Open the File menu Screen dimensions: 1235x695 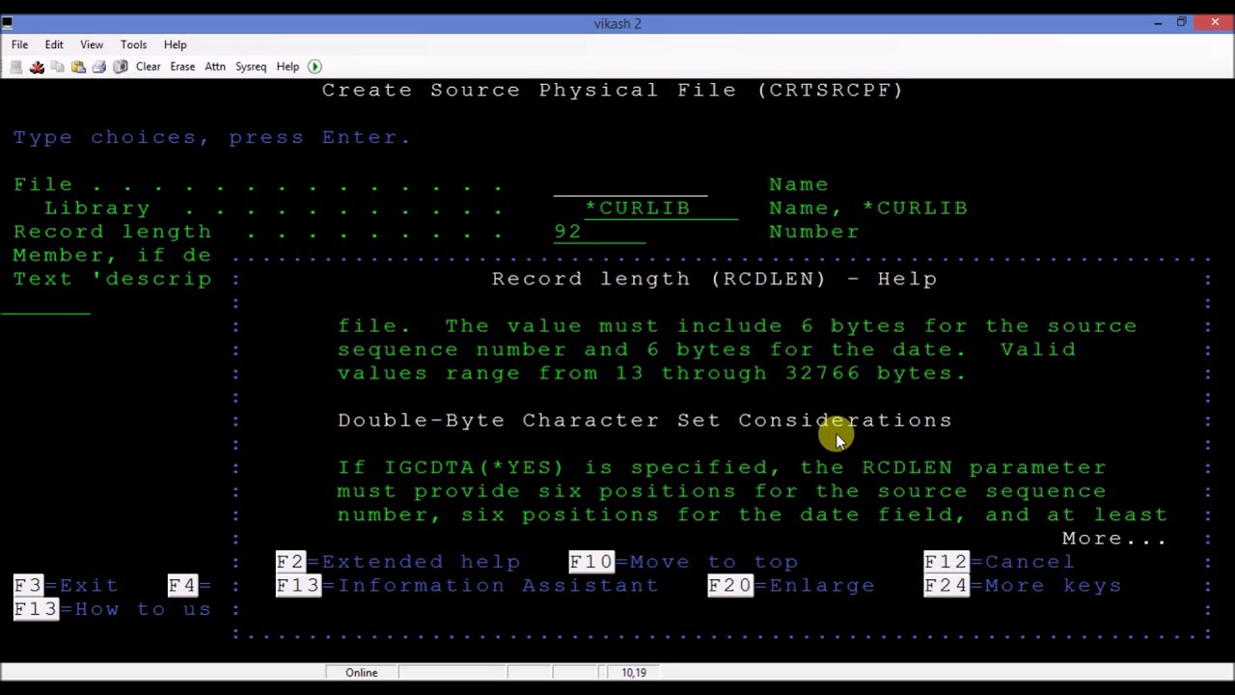pos(19,44)
